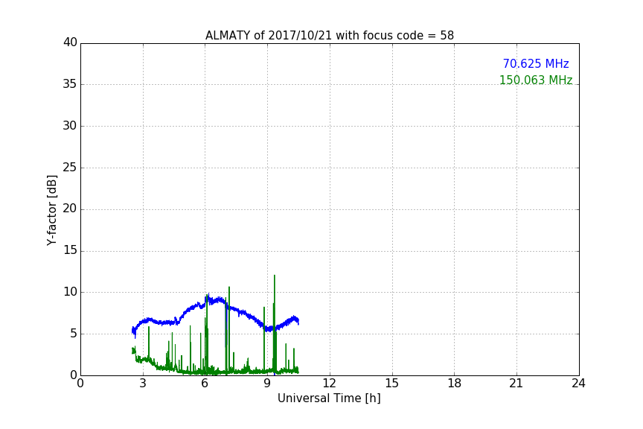This screenshot has height=429, width=643.
Task: Click the x-axis tick label '15'
Action: [x=392, y=384]
